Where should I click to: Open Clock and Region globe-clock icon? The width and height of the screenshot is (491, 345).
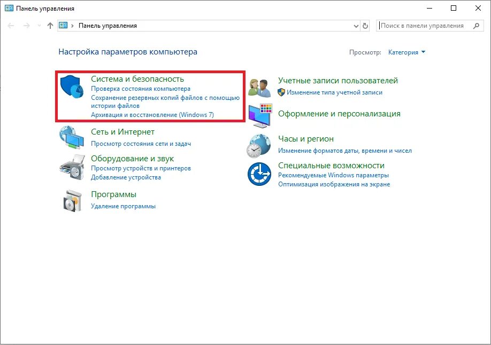(259, 146)
